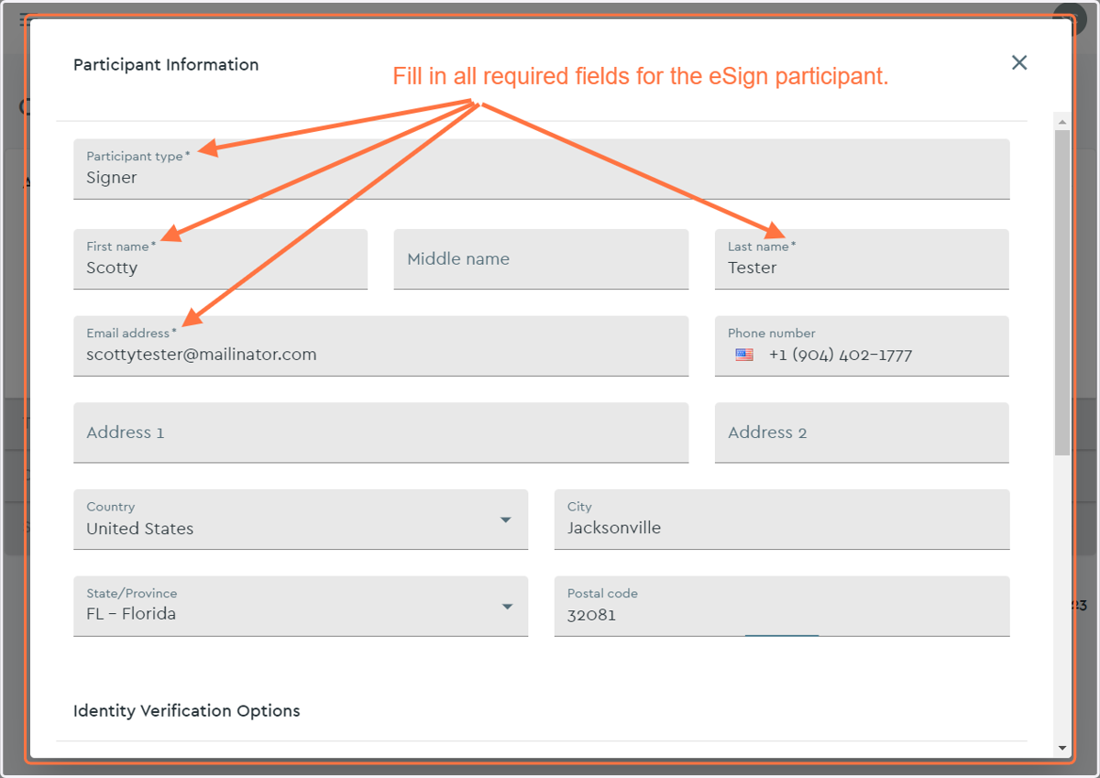The height and width of the screenshot is (778, 1100).
Task: Open the Participant type dropdown
Action: [x=542, y=169]
